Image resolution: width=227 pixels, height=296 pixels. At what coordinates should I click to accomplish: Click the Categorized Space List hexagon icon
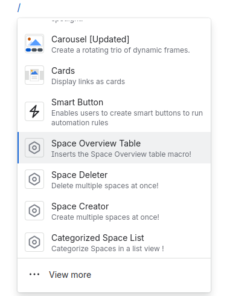[x=34, y=242]
